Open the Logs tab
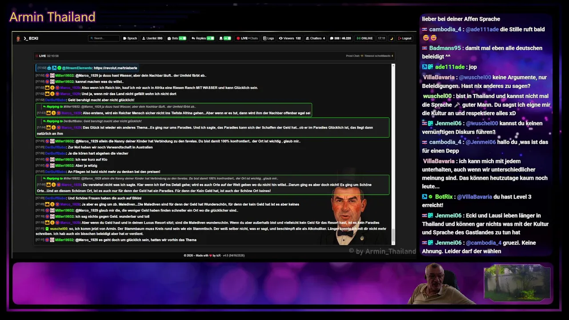The height and width of the screenshot is (320, 569). click(x=268, y=38)
